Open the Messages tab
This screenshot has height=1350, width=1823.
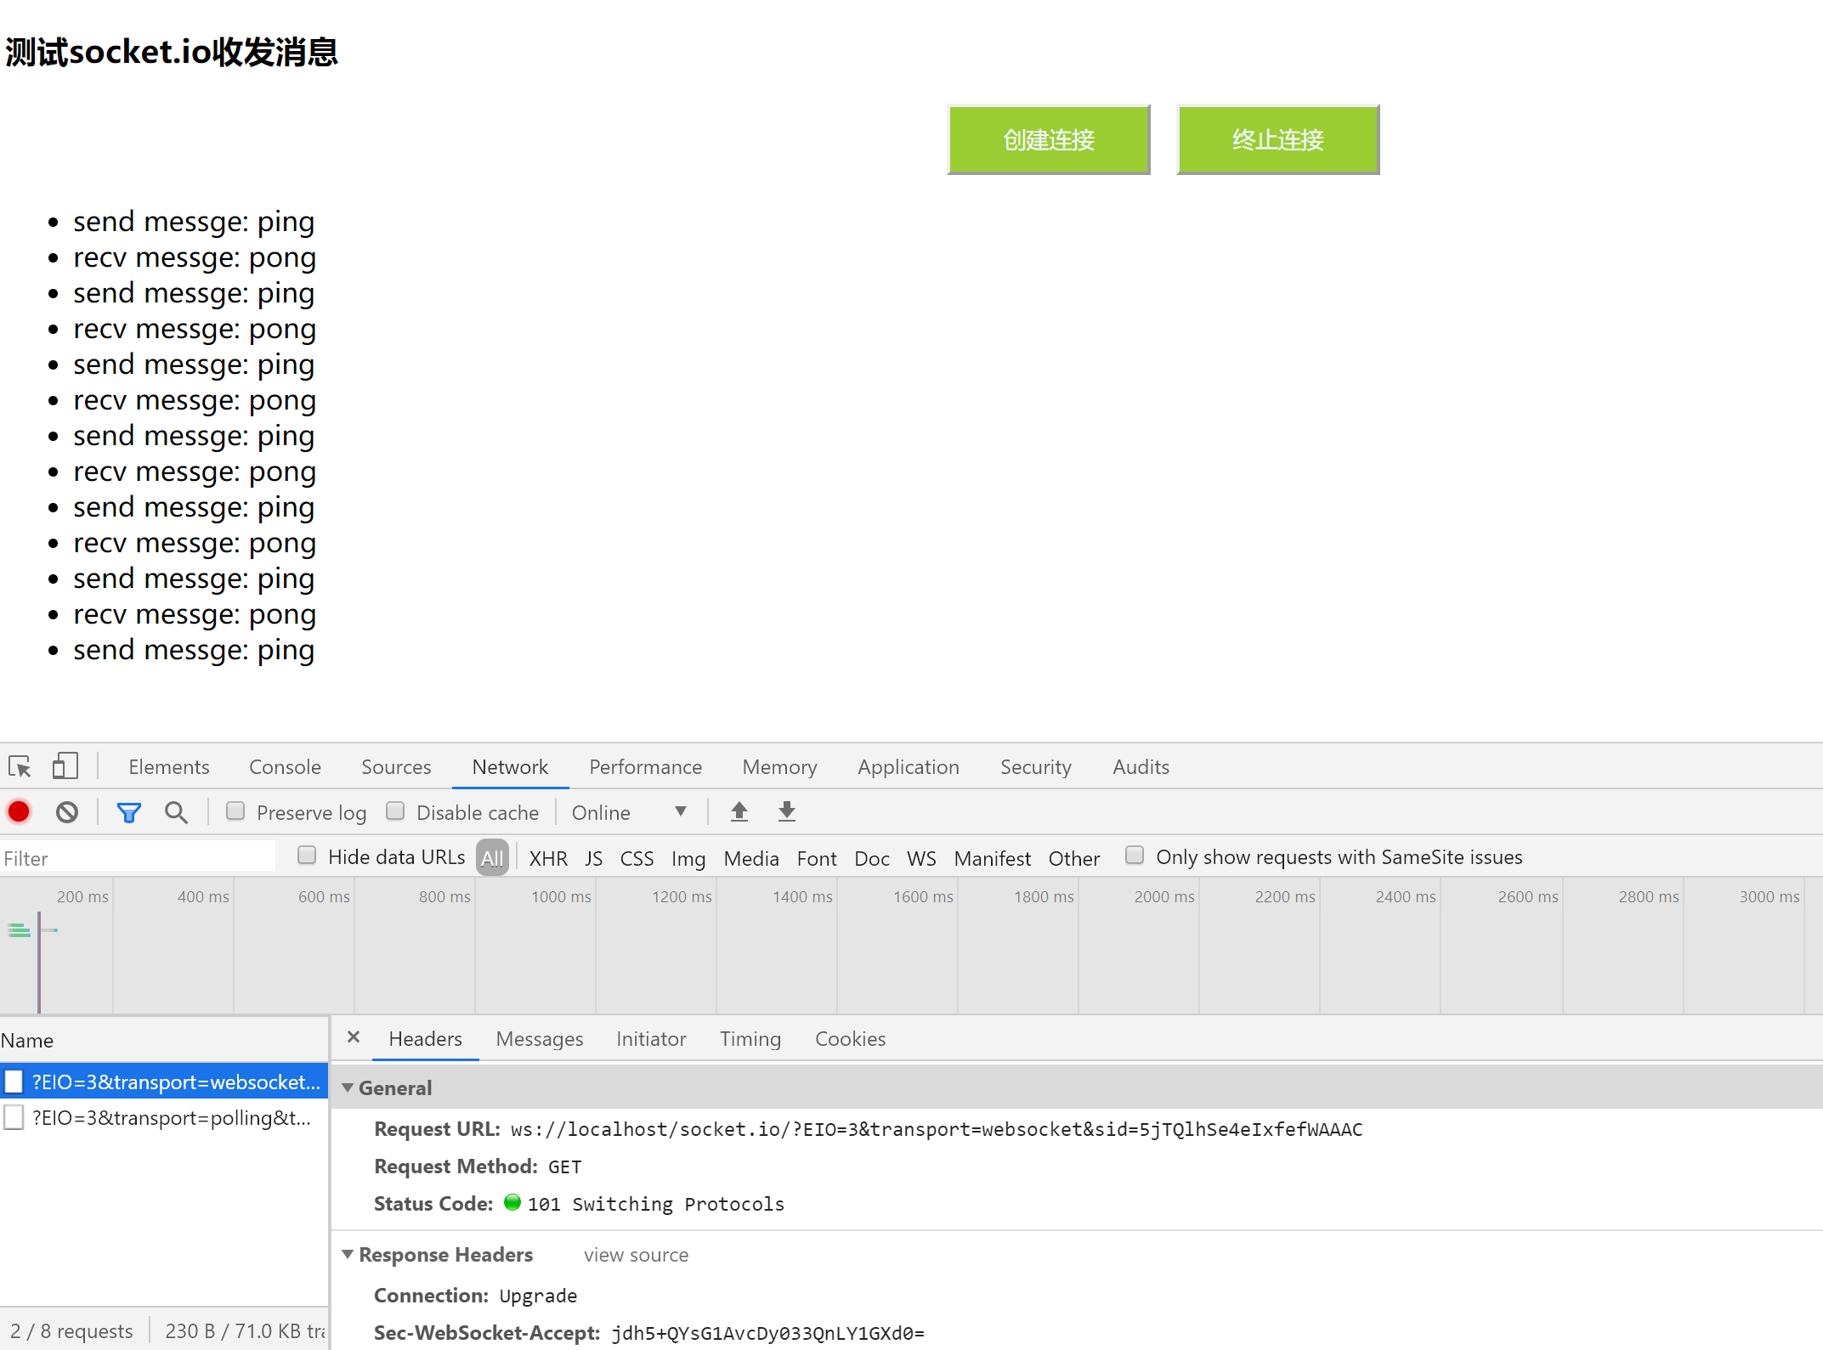[x=539, y=1038]
